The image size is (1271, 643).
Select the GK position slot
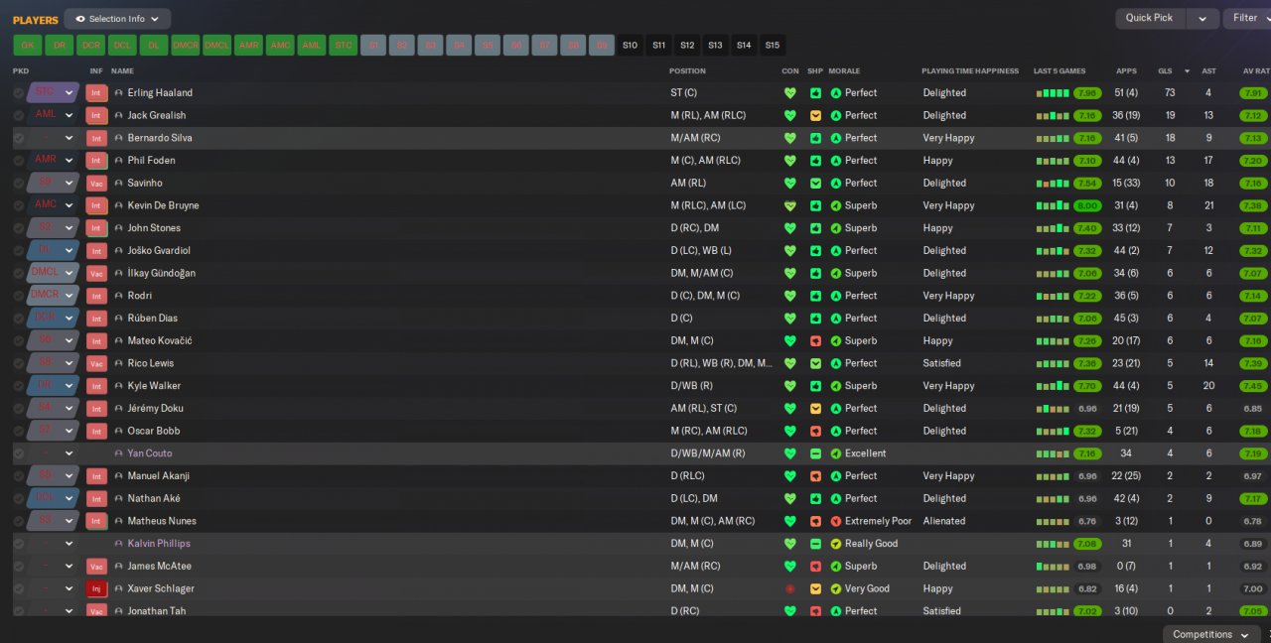tap(28, 46)
